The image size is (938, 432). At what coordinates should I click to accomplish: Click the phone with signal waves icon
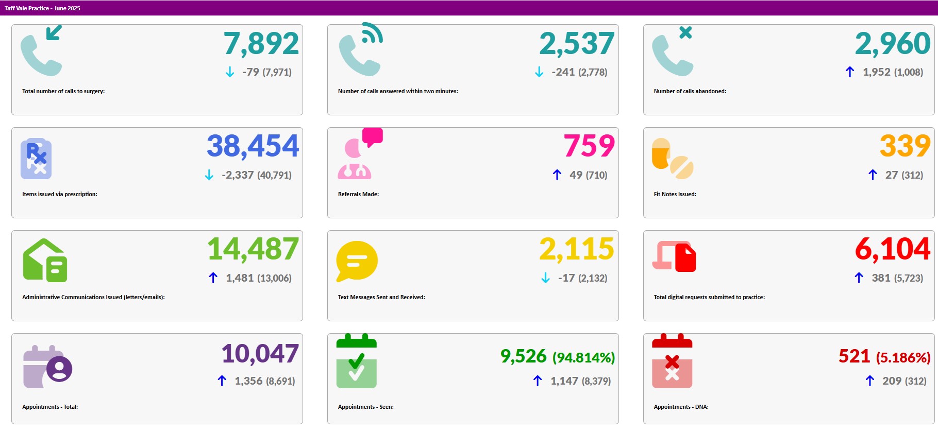tap(360, 50)
